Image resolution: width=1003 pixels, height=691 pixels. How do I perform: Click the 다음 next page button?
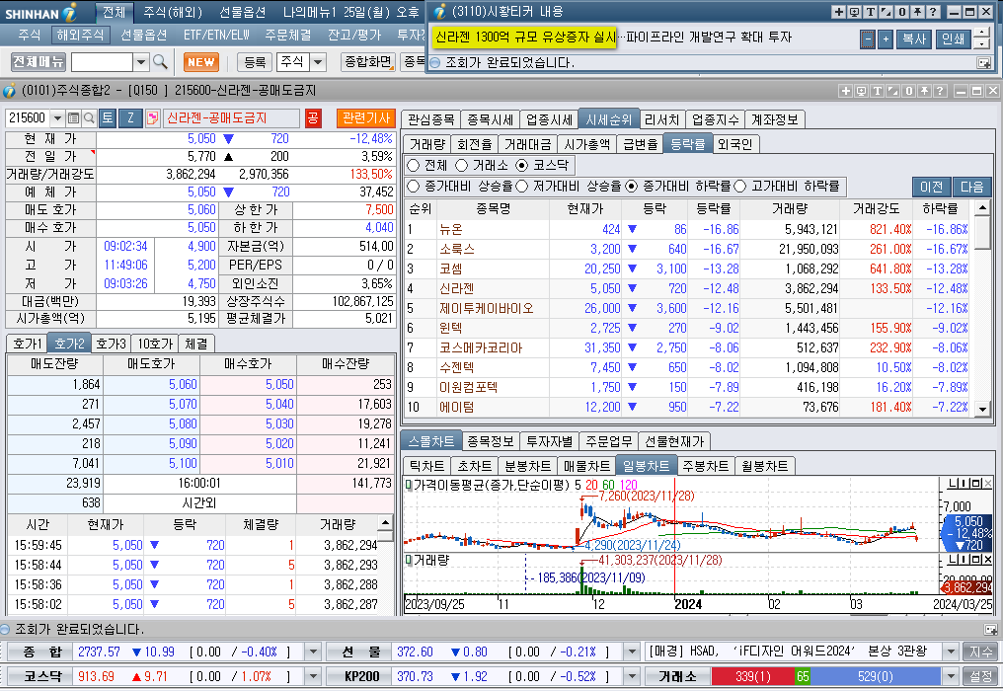(x=971, y=187)
